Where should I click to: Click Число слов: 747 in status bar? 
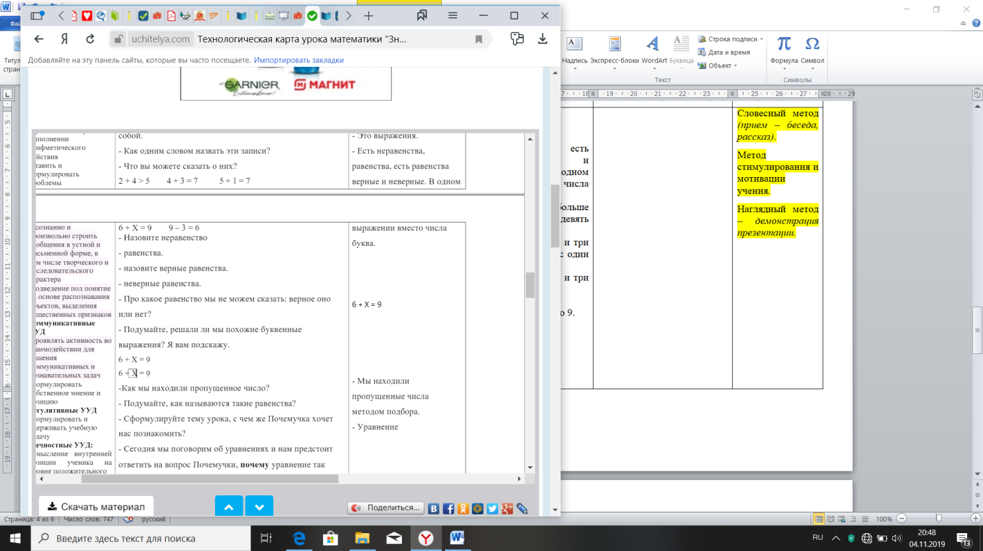tap(88, 519)
